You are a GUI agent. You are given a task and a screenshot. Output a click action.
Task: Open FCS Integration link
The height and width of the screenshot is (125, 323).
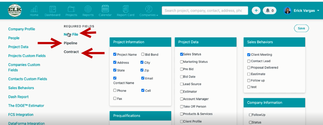tap(21, 115)
